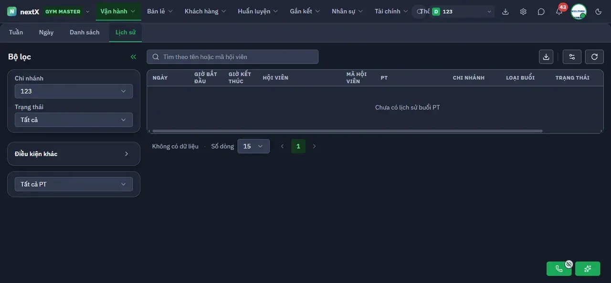Open the GYM MASTER app switcher

point(67,11)
